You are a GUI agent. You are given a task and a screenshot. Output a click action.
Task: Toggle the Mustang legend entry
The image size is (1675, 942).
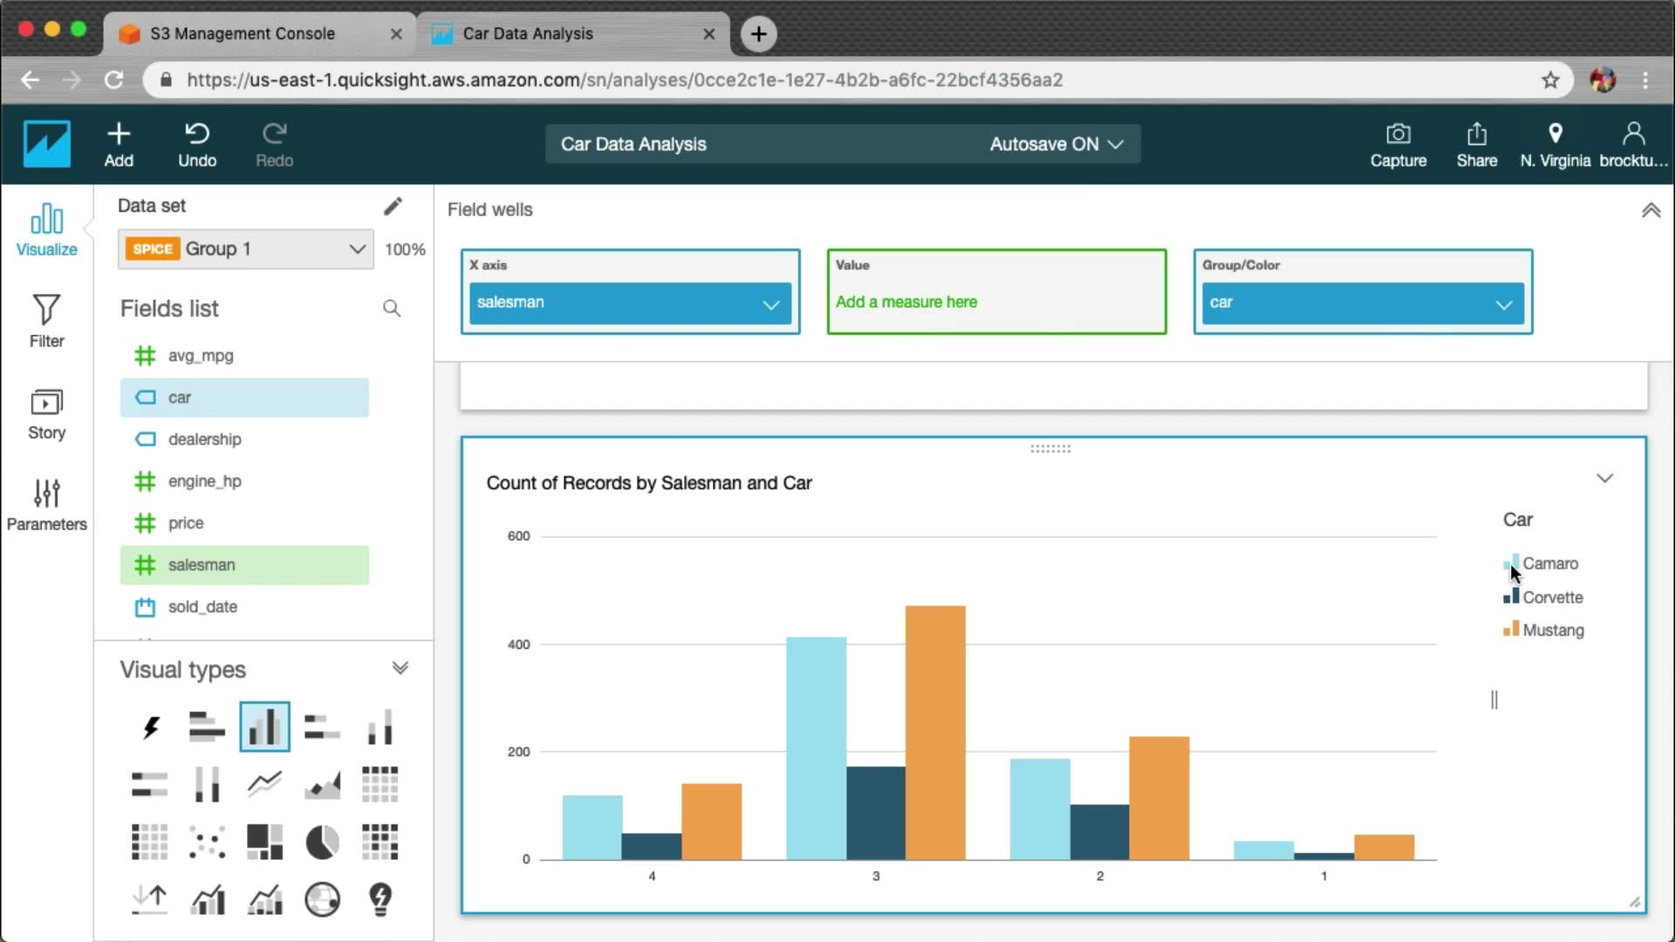click(1552, 630)
